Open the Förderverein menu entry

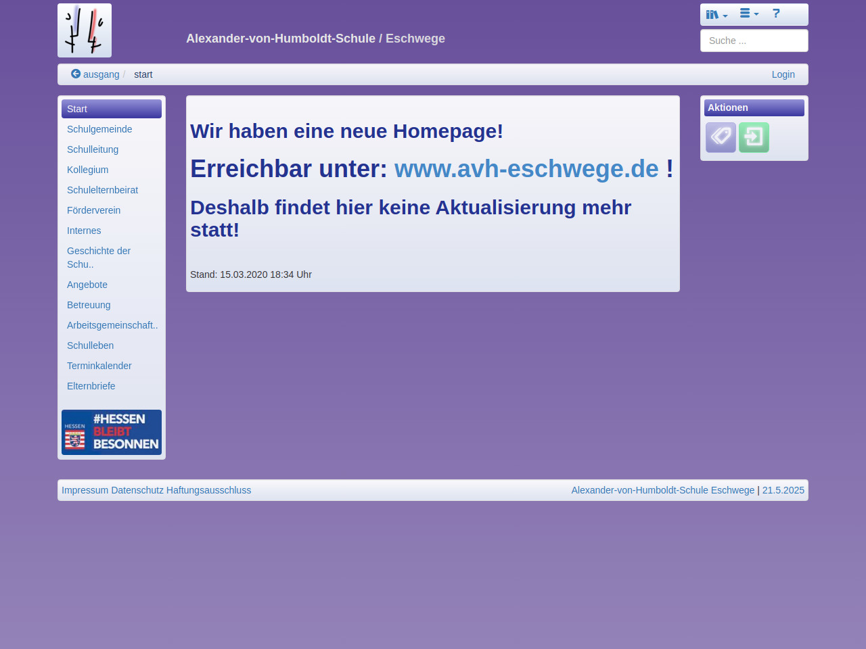click(x=93, y=210)
